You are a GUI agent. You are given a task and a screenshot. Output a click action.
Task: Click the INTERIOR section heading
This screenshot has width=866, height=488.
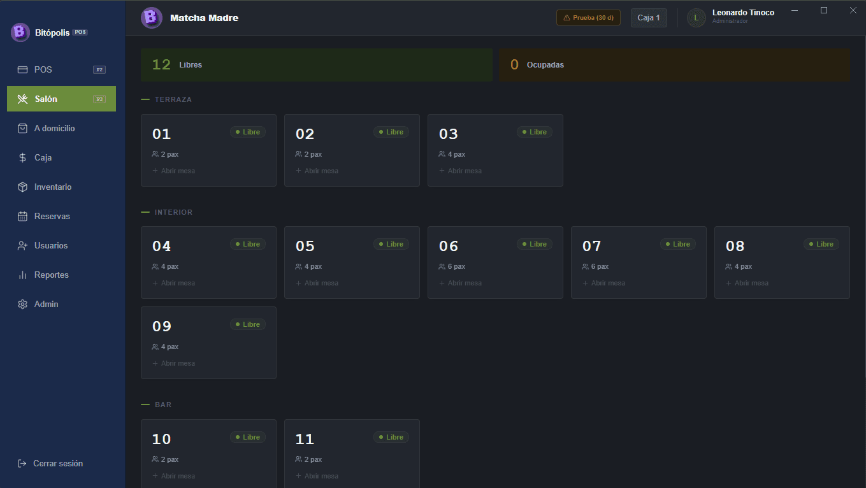tap(173, 212)
